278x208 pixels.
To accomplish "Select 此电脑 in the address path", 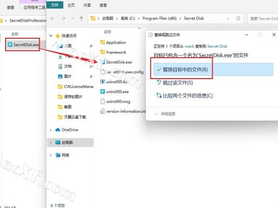I will (107, 18).
